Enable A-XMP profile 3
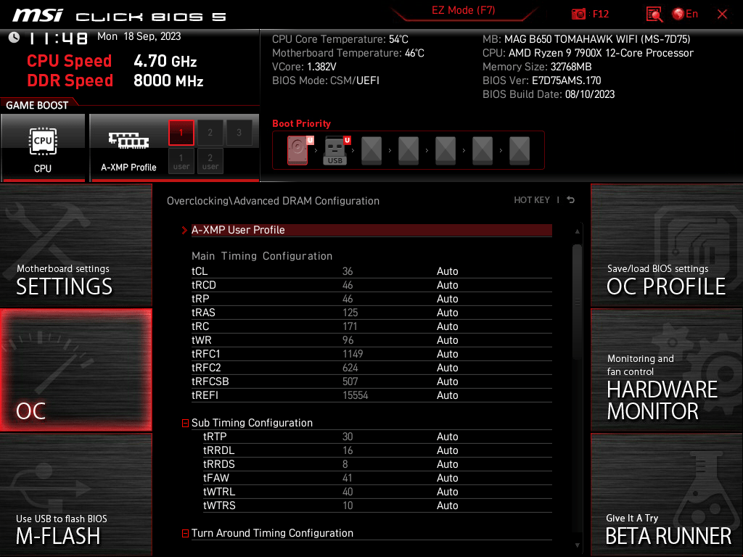 point(239,133)
